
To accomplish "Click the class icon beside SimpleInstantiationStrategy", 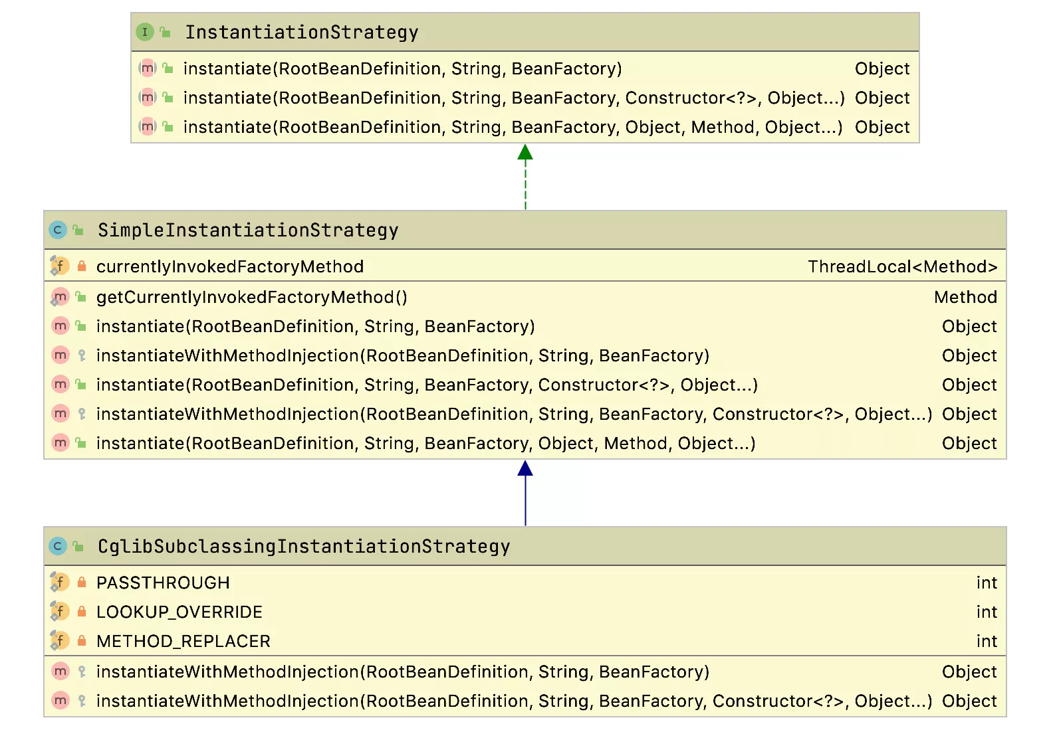I will coord(58,230).
